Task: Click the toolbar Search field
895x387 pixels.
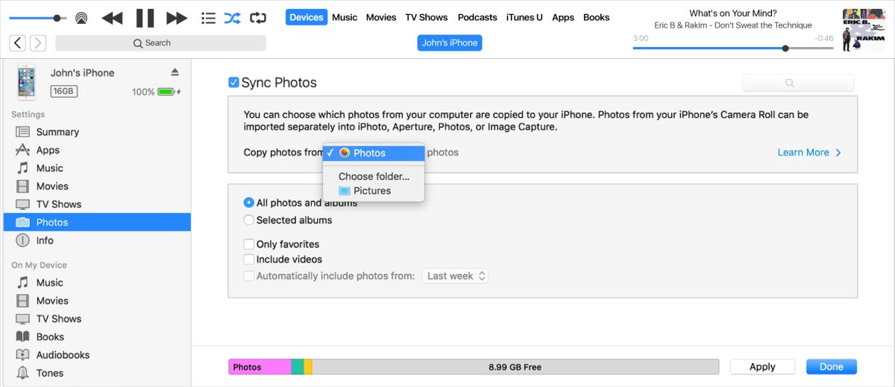Action: [160, 43]
